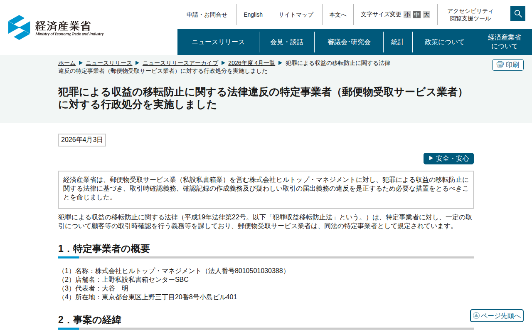Click ニュースリリース in the breadcrumb

pos(109,63)
